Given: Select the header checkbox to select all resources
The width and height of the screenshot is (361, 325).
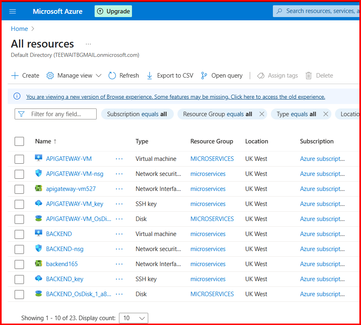Looking at the screenshot, I should (19, 141).
